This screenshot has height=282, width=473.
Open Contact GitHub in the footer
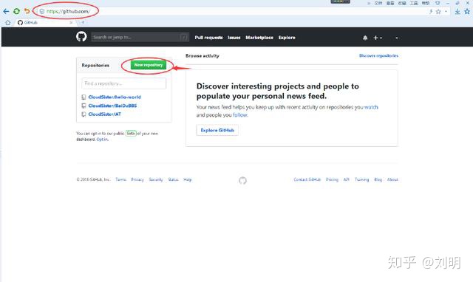(x=307, y=179)
